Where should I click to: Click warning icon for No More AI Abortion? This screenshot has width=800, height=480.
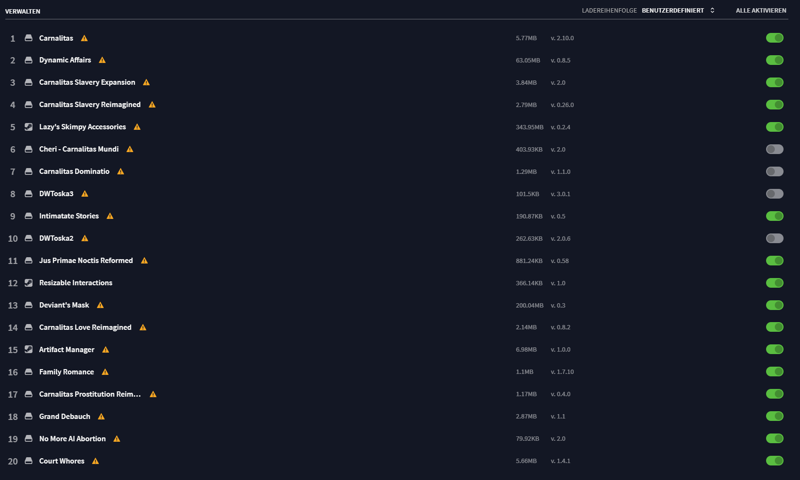point(117,439)
